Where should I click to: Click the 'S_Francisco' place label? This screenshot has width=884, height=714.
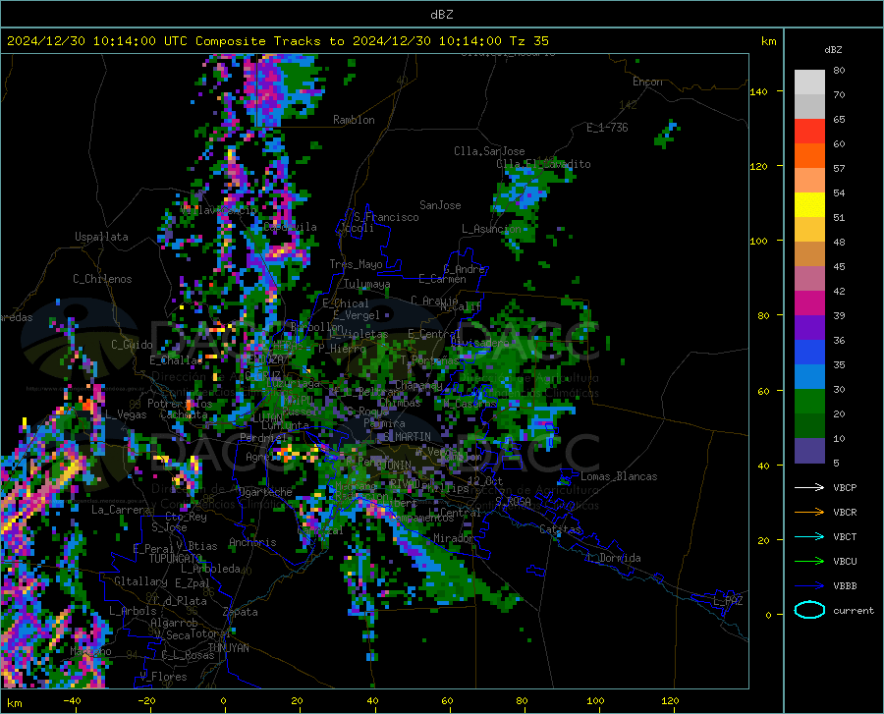[386, 217]
